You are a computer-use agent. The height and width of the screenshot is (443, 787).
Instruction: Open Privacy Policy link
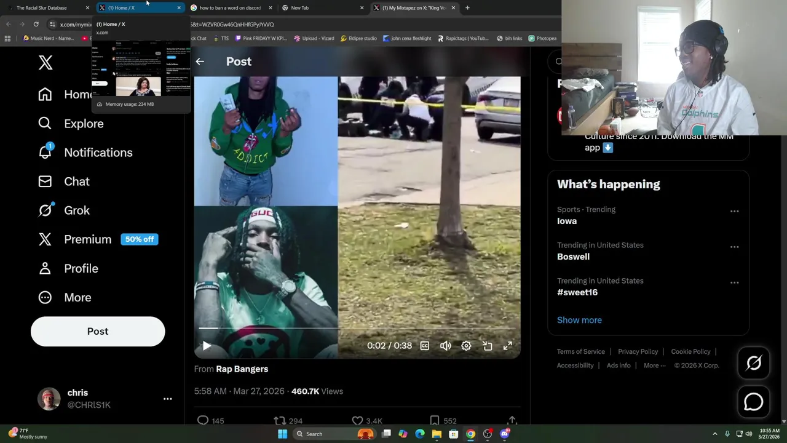click(638, 351)
